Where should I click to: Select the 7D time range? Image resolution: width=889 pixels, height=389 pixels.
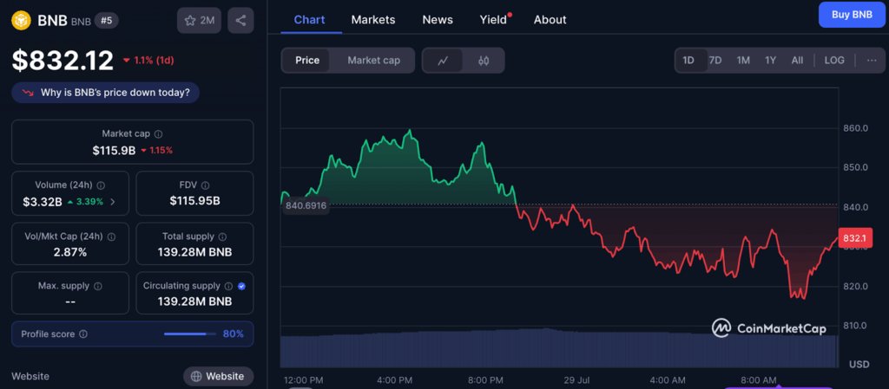(715, 61)
